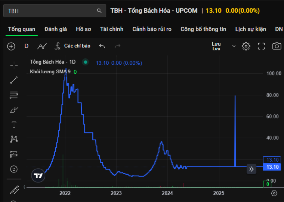Click the scroll to latest bar button
Screen dimensions: 284x202
coord(251,169)
